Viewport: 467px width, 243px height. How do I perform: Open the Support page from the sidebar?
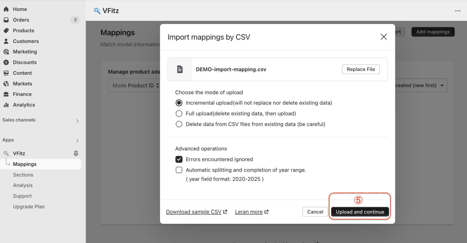coord(22,196)
